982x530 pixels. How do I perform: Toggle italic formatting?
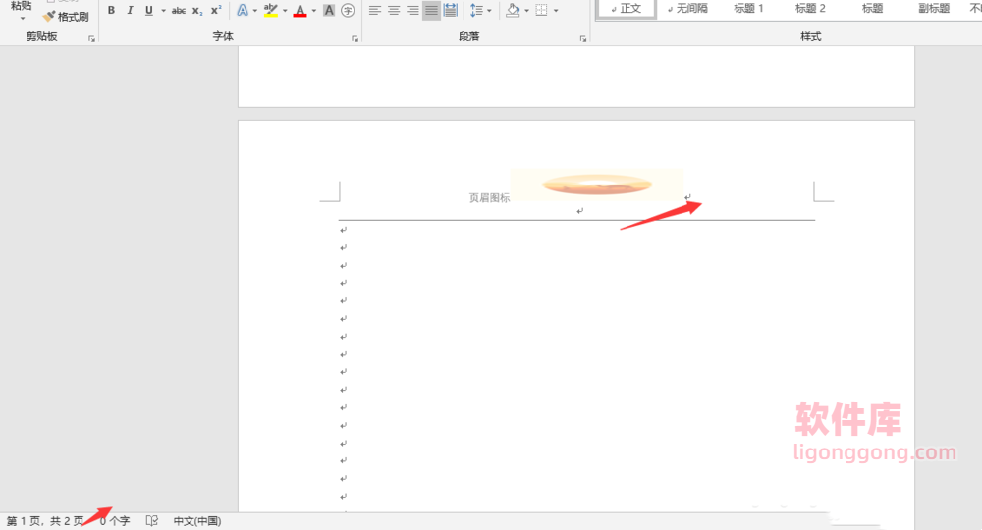point(130,10)
